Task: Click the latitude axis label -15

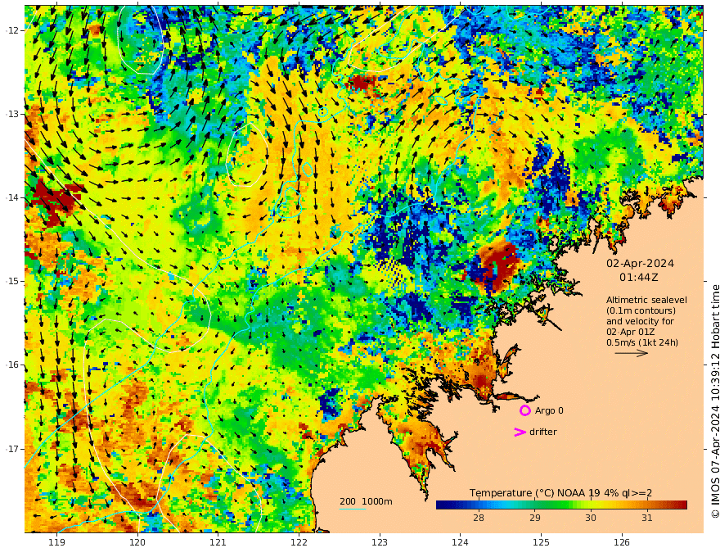Action: pos(11,281)
